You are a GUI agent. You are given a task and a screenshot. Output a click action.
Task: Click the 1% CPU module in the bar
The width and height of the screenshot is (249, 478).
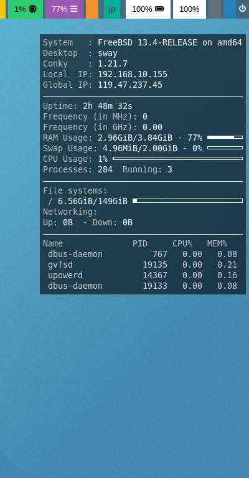pyautogui.click(x=26, y=9)
